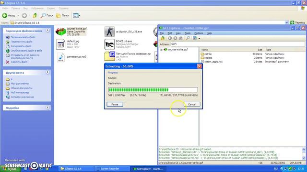Select BC4CS1.6.exe file icon
Screen dimensions: 307x172
pyautogui.click(x=109, y=44)
